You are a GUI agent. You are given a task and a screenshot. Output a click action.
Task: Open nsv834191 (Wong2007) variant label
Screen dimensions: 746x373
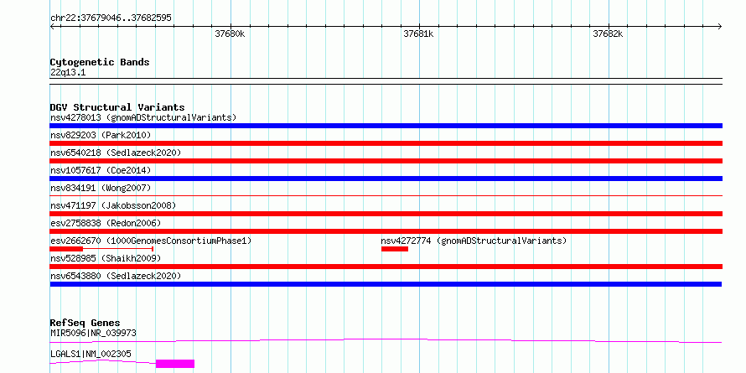coord(101,188)
